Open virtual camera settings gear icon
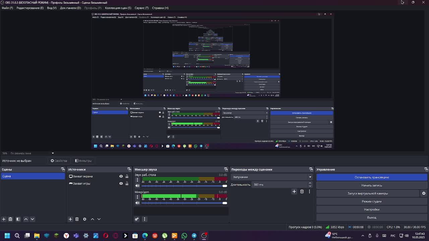Screen dimensions: 429x241 pos(424,193)
